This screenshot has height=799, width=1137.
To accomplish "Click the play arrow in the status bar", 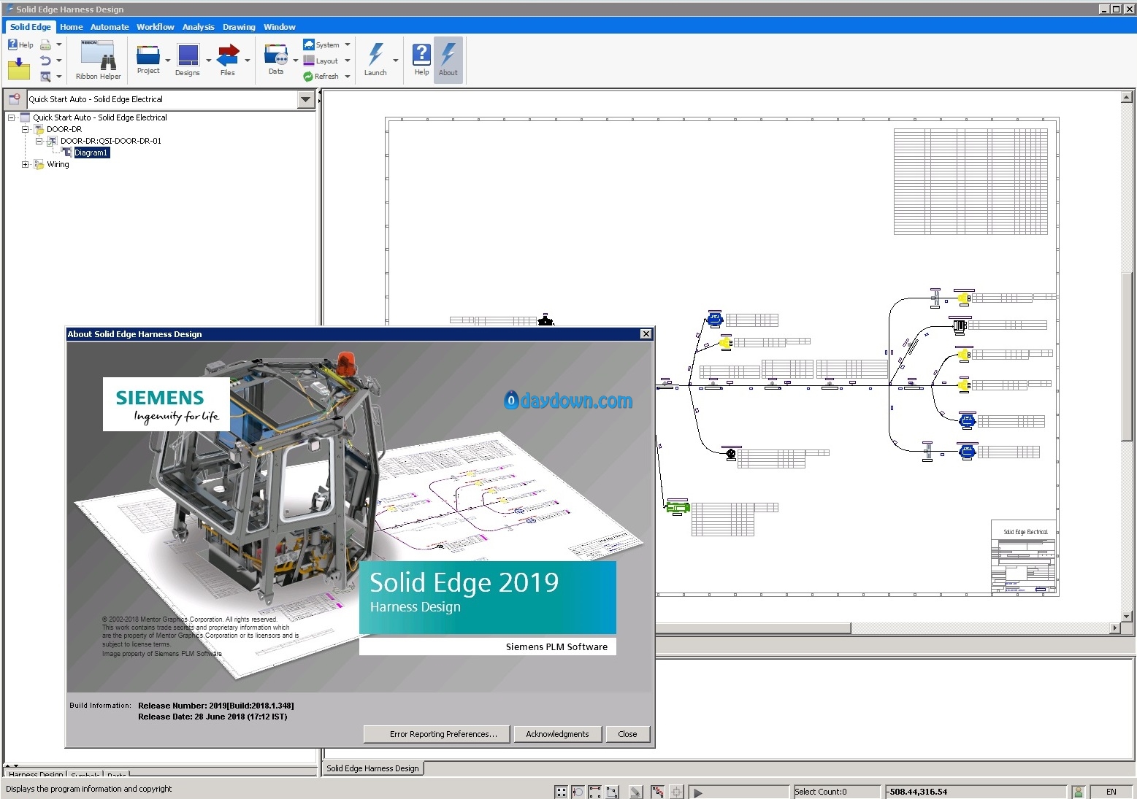I will click(697, 792).
